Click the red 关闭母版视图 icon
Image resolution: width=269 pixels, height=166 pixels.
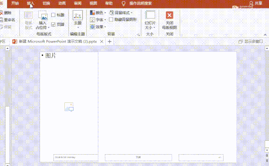click(169, 15)
